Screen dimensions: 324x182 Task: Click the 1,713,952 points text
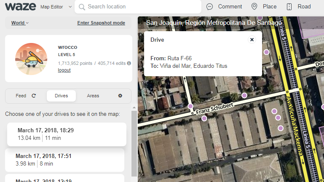(75, 63)
